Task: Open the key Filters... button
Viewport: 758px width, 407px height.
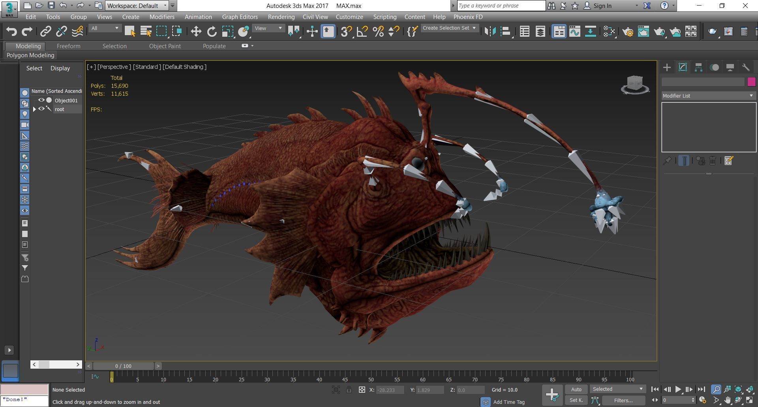Action: click(623, 400)
